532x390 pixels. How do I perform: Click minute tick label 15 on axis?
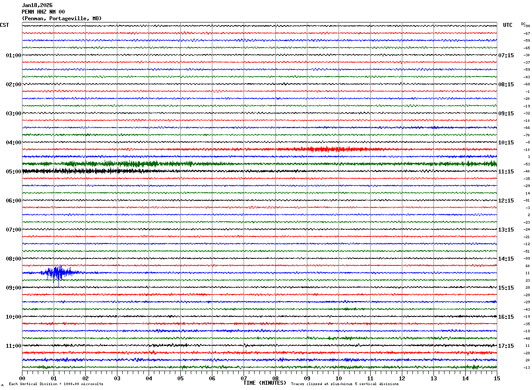[x=497, y=378]
